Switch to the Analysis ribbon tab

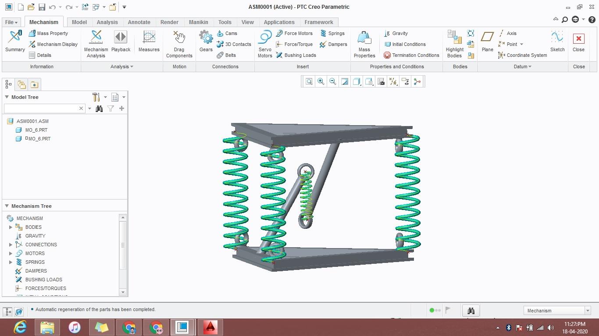107,22
